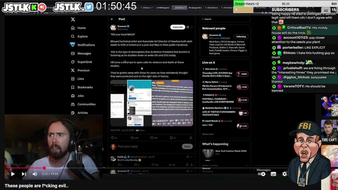The width and height of the screenshot is (338, 190).
Task: Click the Reply button
Action: (x=187, y=146)
